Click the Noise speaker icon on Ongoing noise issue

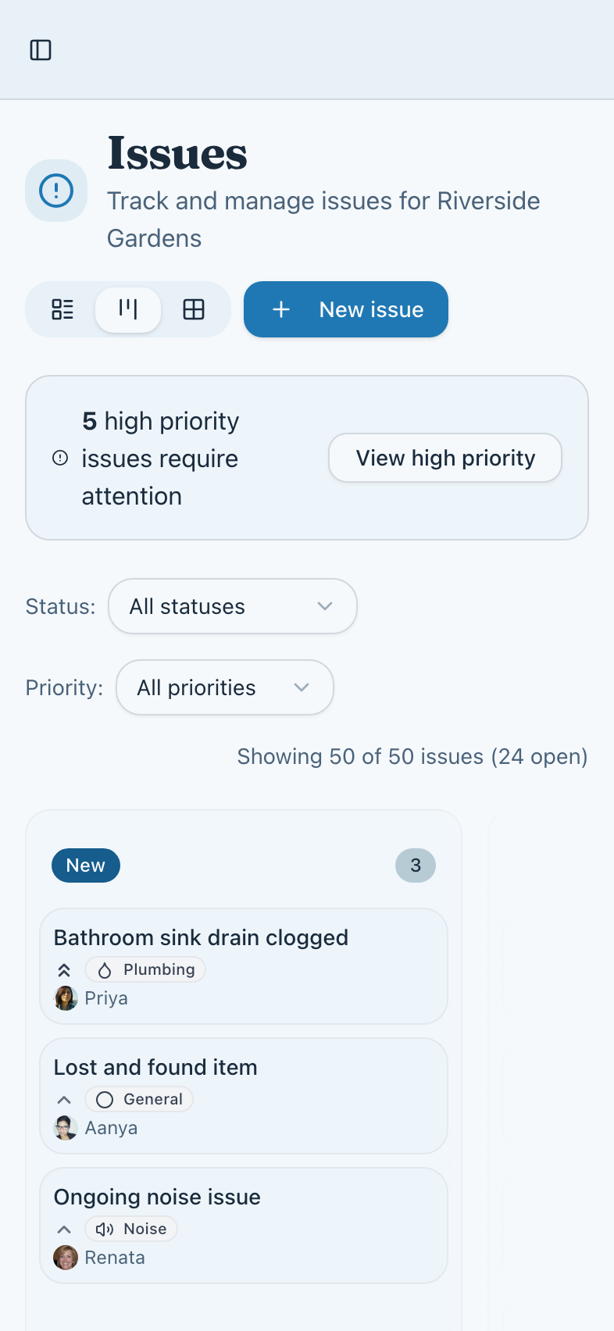click(105, 1229)
